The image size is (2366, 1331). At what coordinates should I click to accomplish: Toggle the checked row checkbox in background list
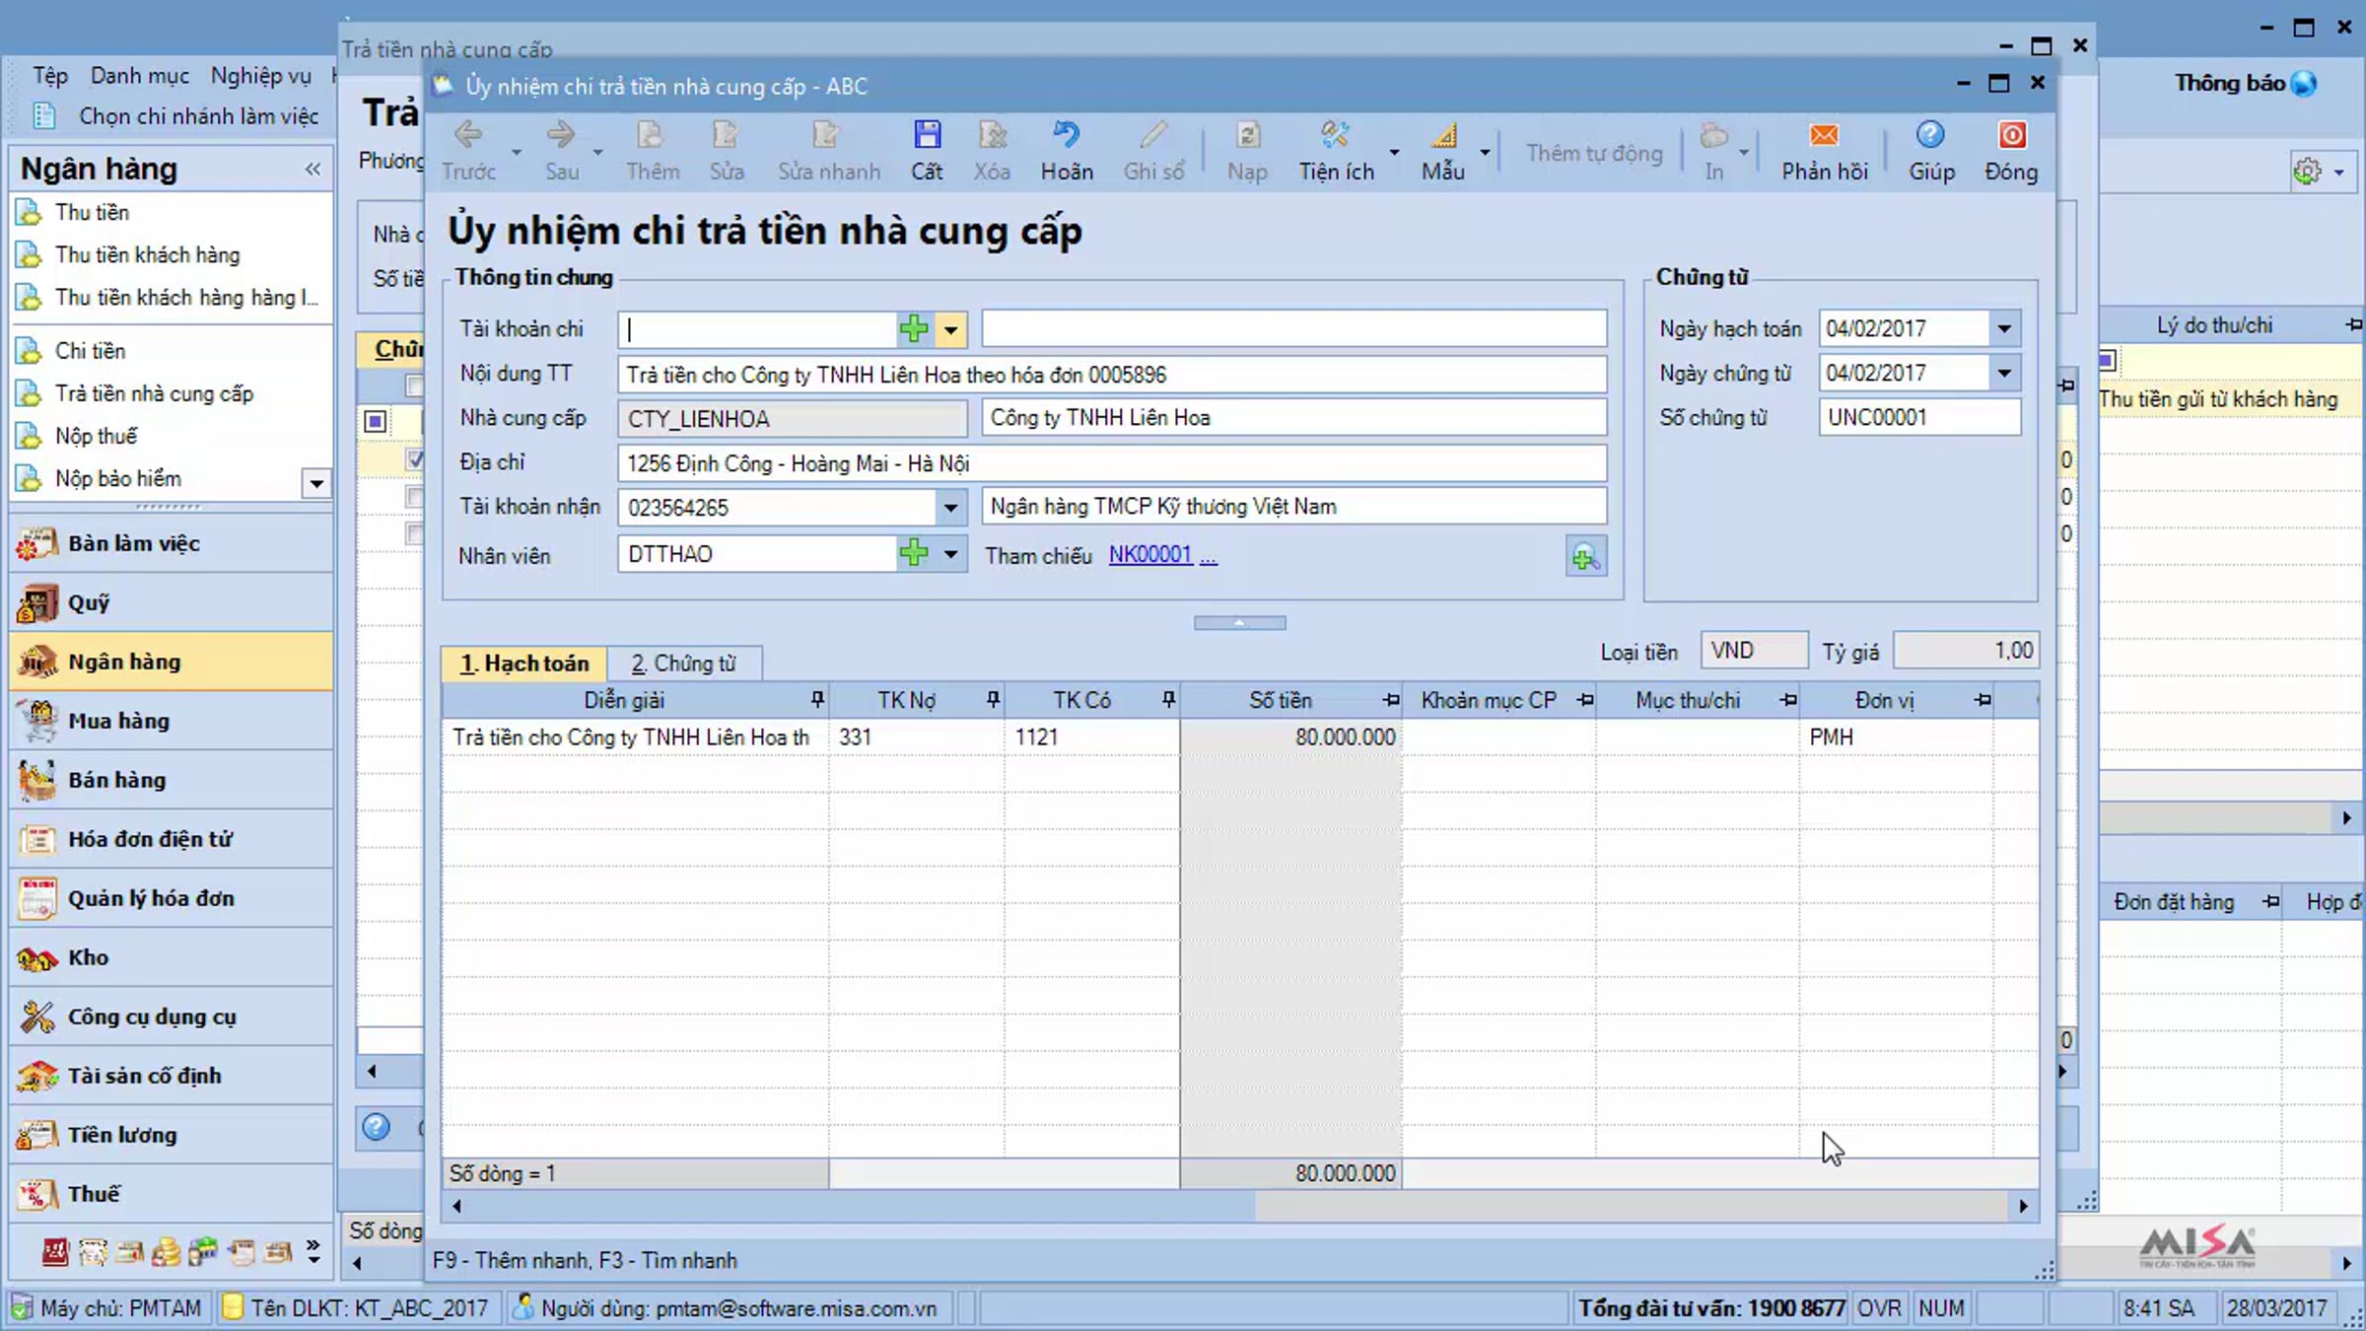click(415, 459)
